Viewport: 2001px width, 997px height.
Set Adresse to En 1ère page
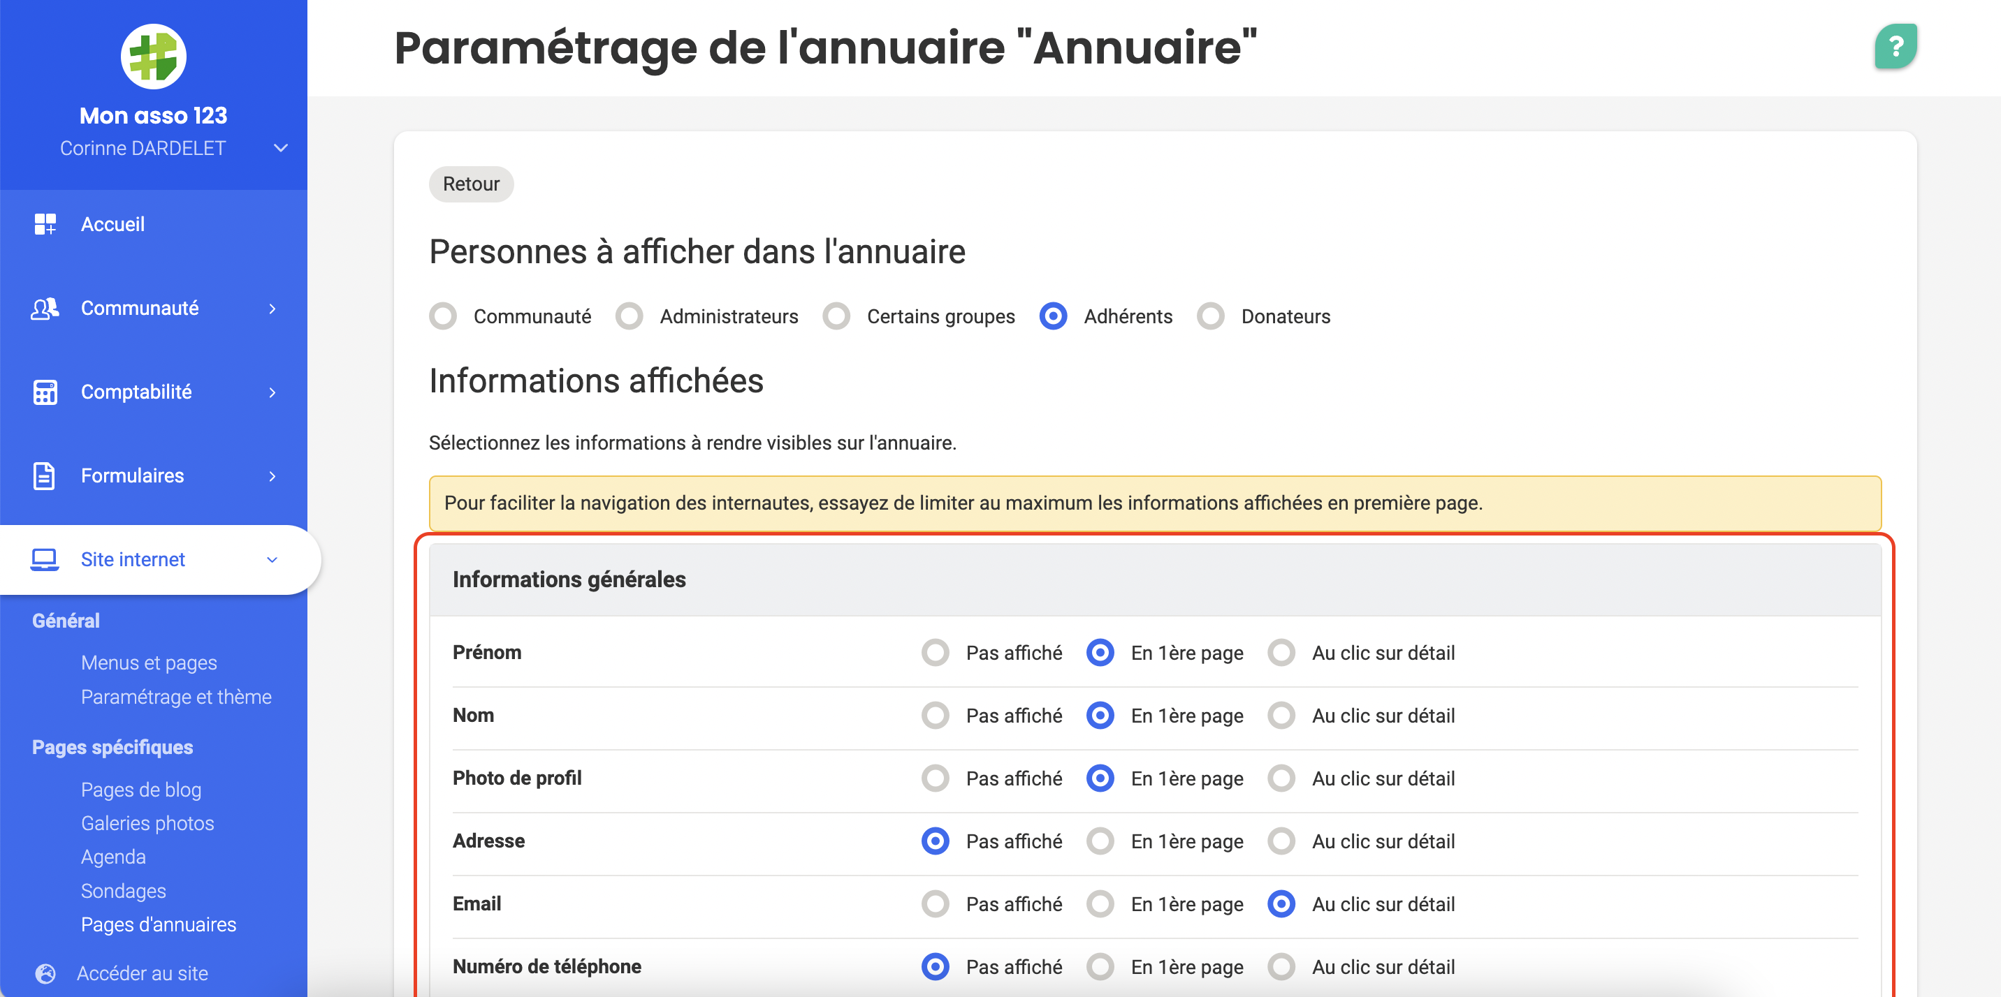[x=1100, y=841]
